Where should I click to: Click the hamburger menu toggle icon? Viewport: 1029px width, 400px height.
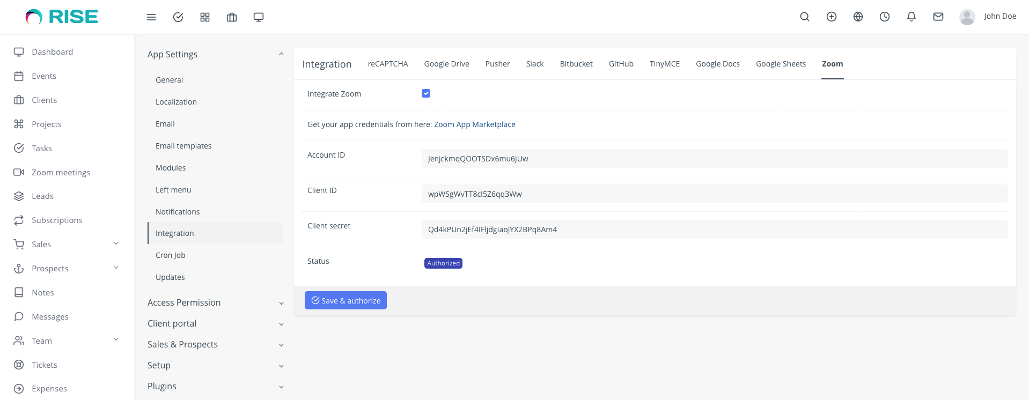(151, 17)
